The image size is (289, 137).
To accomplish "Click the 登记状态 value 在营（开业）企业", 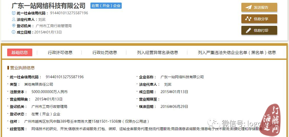I will click(46, 114).
